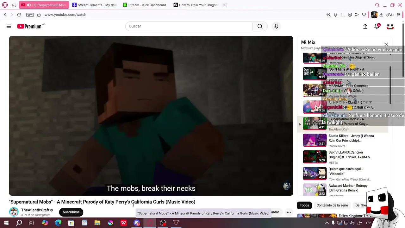Submit the YouTube search with magnifier button
The image size is (405, 228).
pyautogui.click(x=260, y=26)
